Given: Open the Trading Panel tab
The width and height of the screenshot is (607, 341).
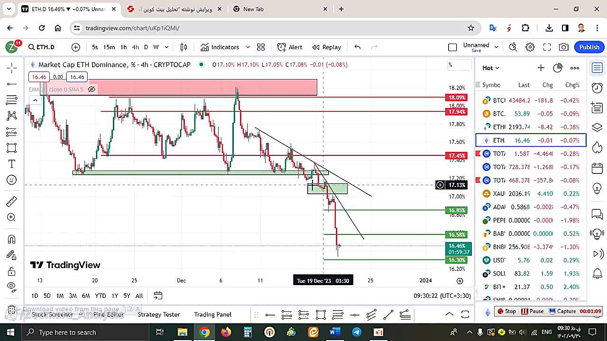Looking at the screenshot, I should (212, 314).
